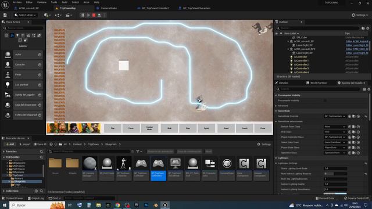Click the Luz puntual light bulb icon
Screen dimensions: 372x209
(8, 85)
